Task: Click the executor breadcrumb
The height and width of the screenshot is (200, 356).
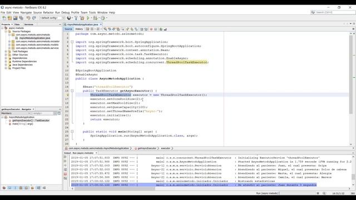Action: (x=166, y=148)
